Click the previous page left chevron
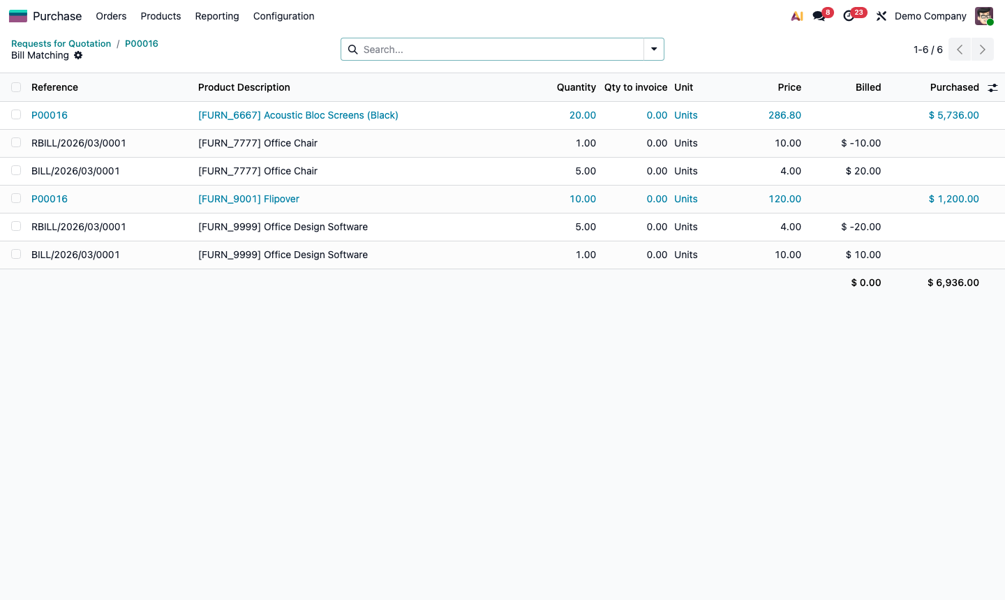The image size is (1005, 600). click(x=959, y=50)
